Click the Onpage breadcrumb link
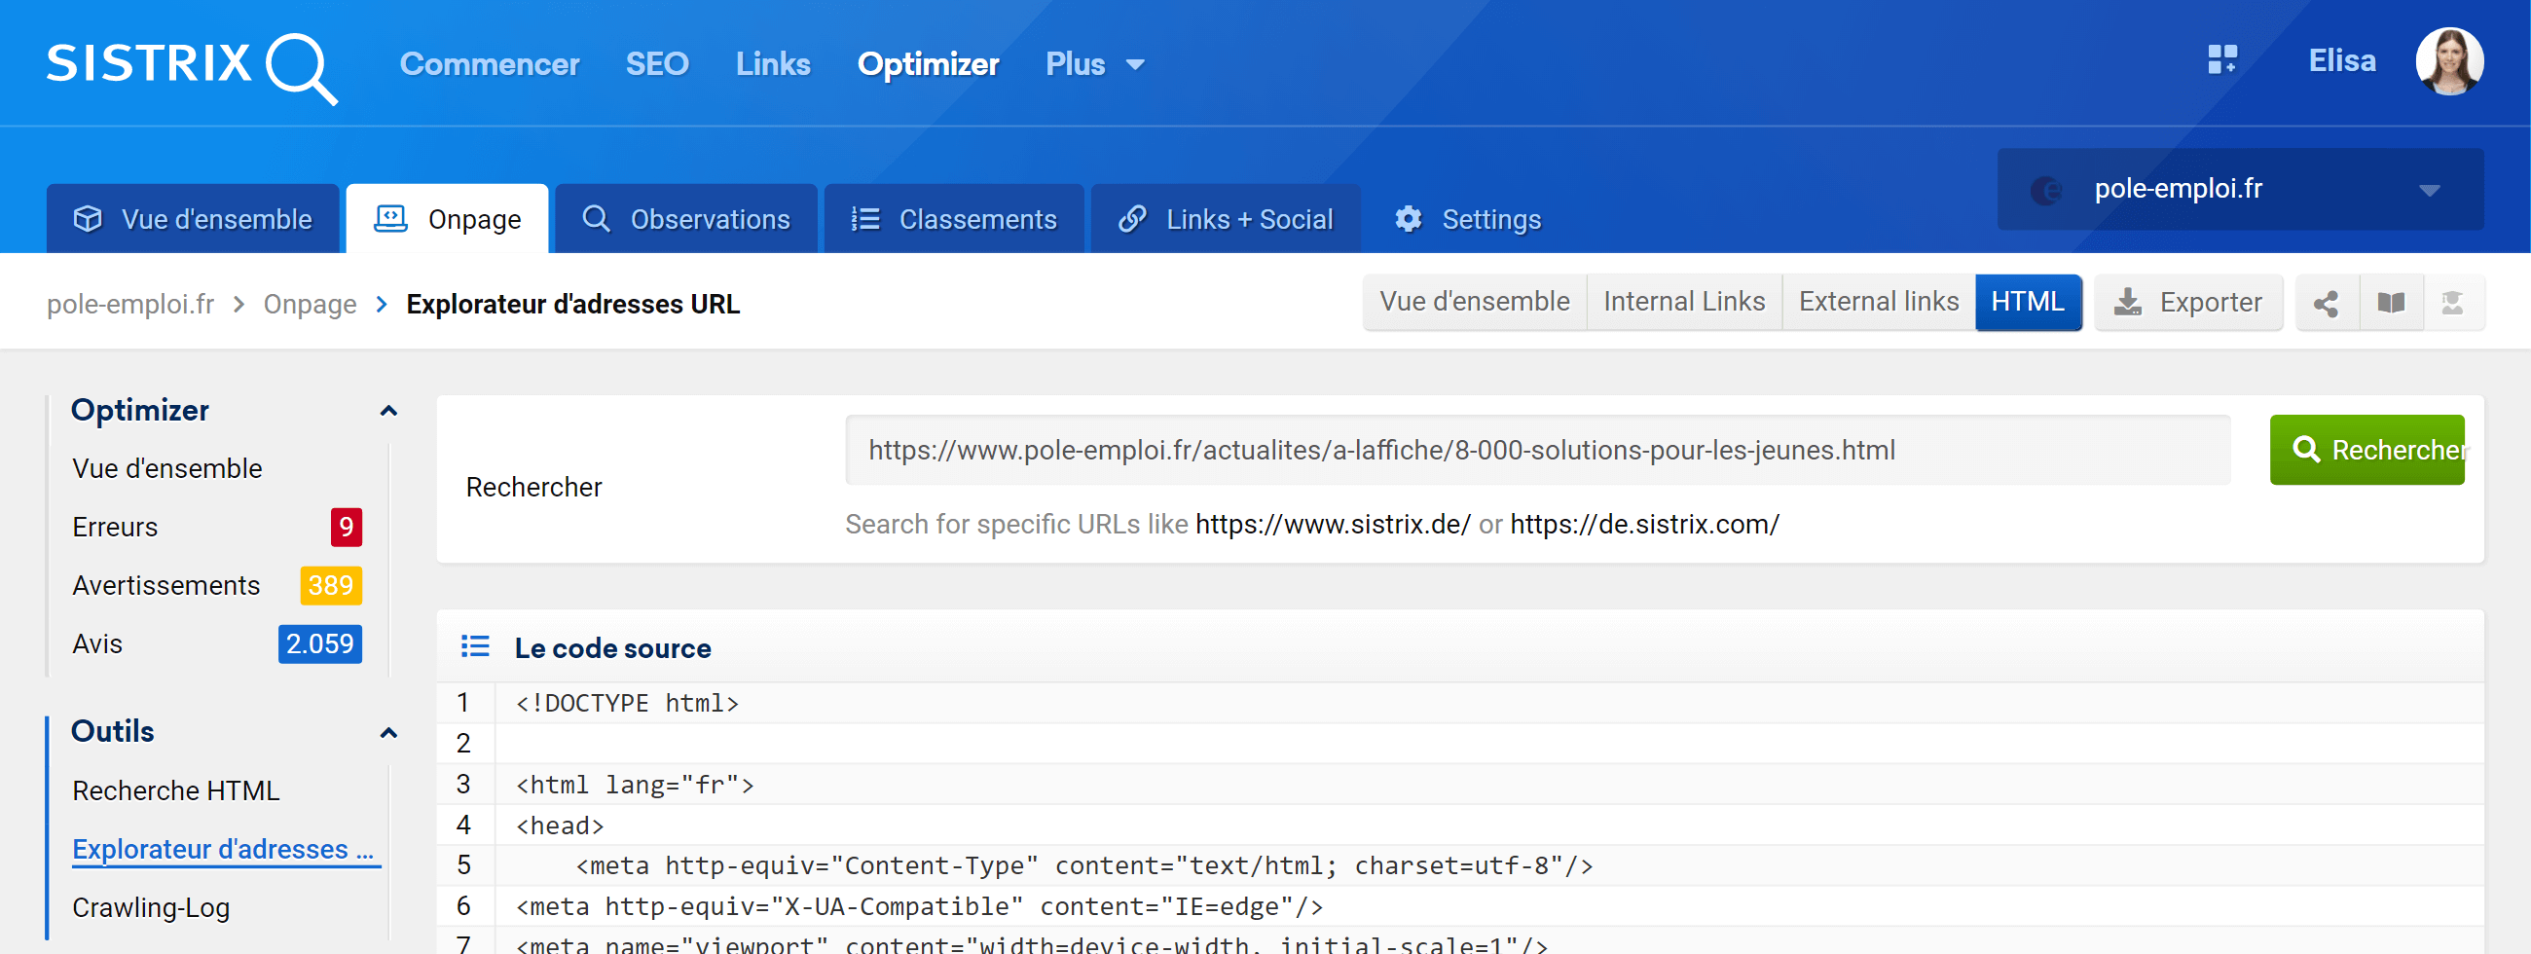 [x=310, y=305]
